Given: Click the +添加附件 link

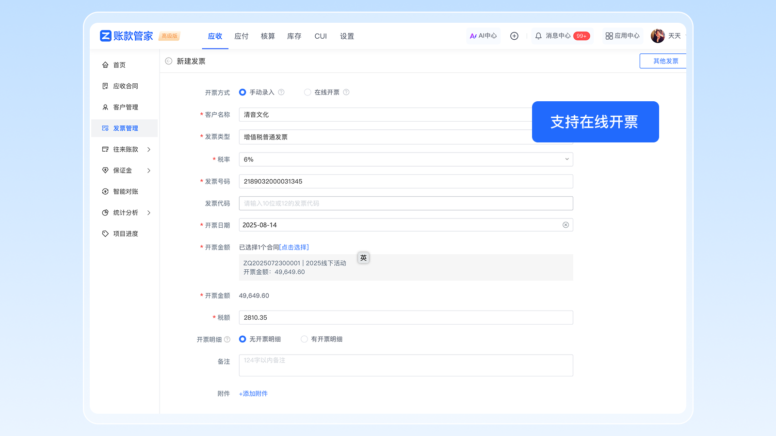Looking at the screenshot, I should pyautogui.click(x=253, y=394).
